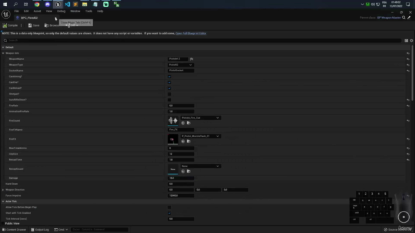Reset FireRate to default arrow icon
The height and width of the screenshot is (233, 415).
tap(408, 105)
